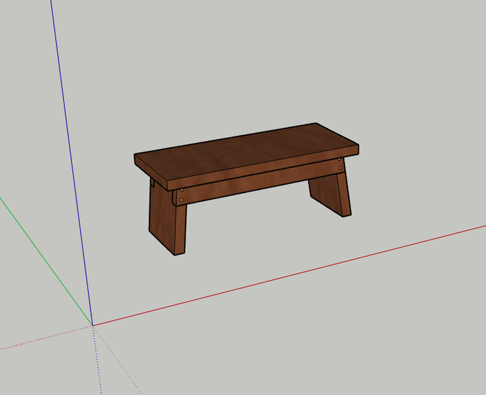Viewport: 486px width, 395px height.
Task: Select the bench's right leg
Action: click(331, 194)
